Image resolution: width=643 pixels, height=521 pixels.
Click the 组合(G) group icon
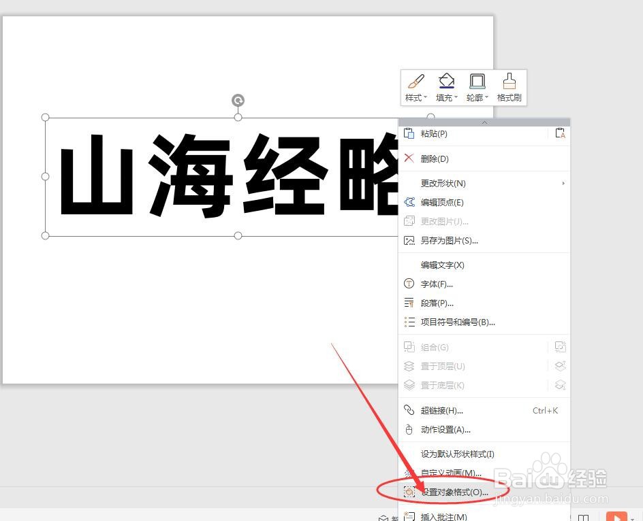point(409,347)
